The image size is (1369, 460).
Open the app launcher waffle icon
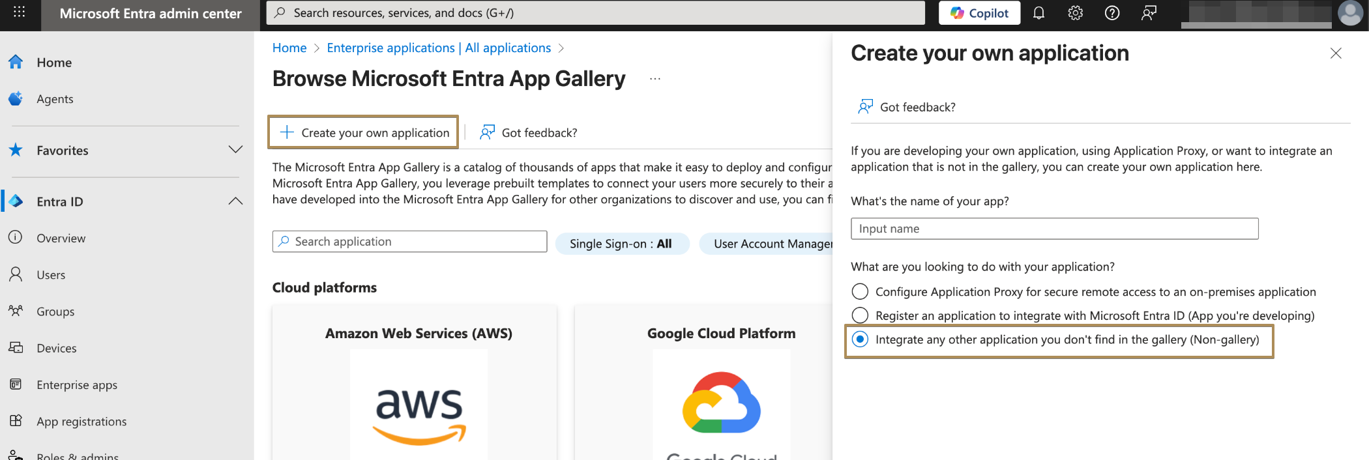19,12
